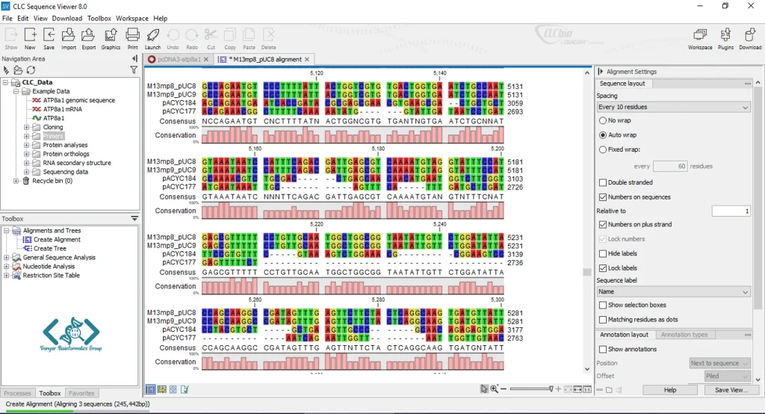Expand the General Sequence Analysis toolbox node

click(x=6, y=257)
